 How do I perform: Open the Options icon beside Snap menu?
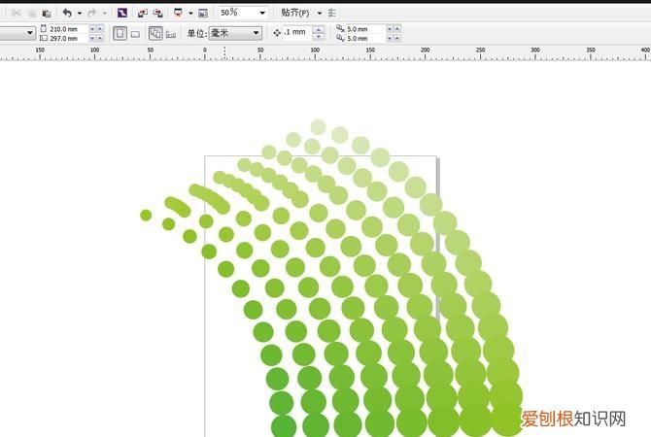tap(333, 13)
